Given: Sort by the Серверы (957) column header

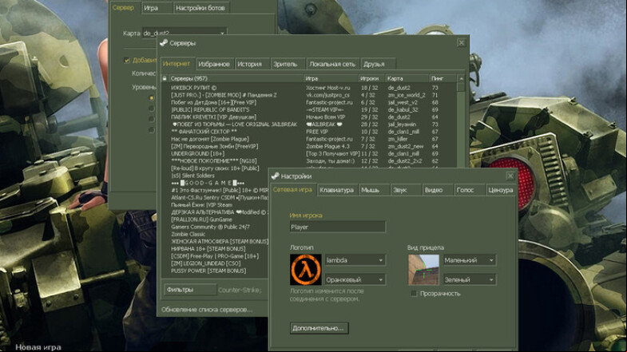Looking at the screenshot, I should (236, 78).
